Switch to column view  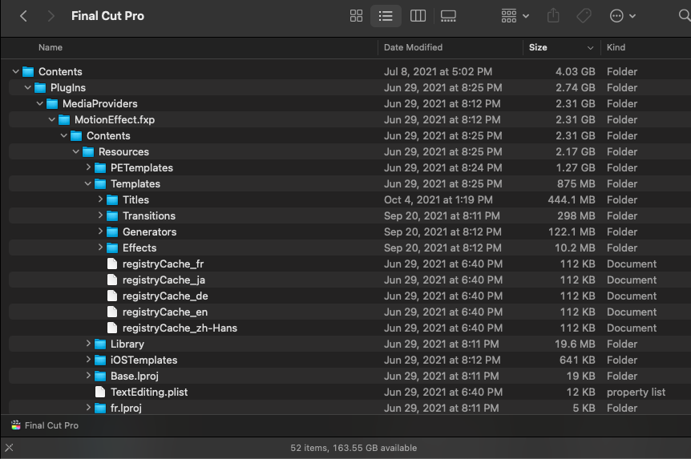(418, 16)
